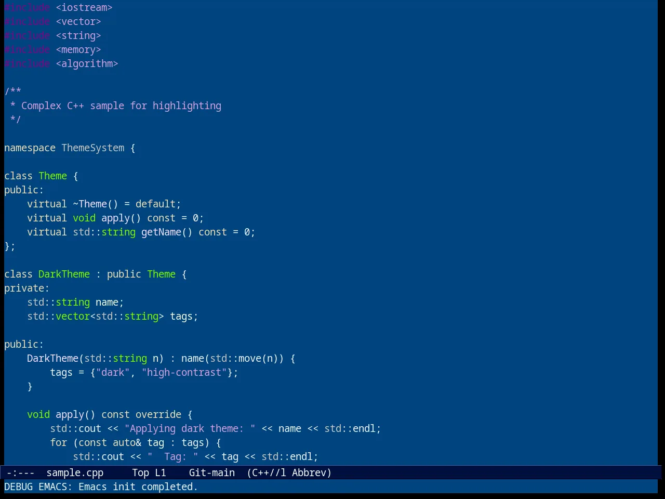Click the 'tags;' vector member declaration
Screen dimensions: 665x499
[184, 316]
